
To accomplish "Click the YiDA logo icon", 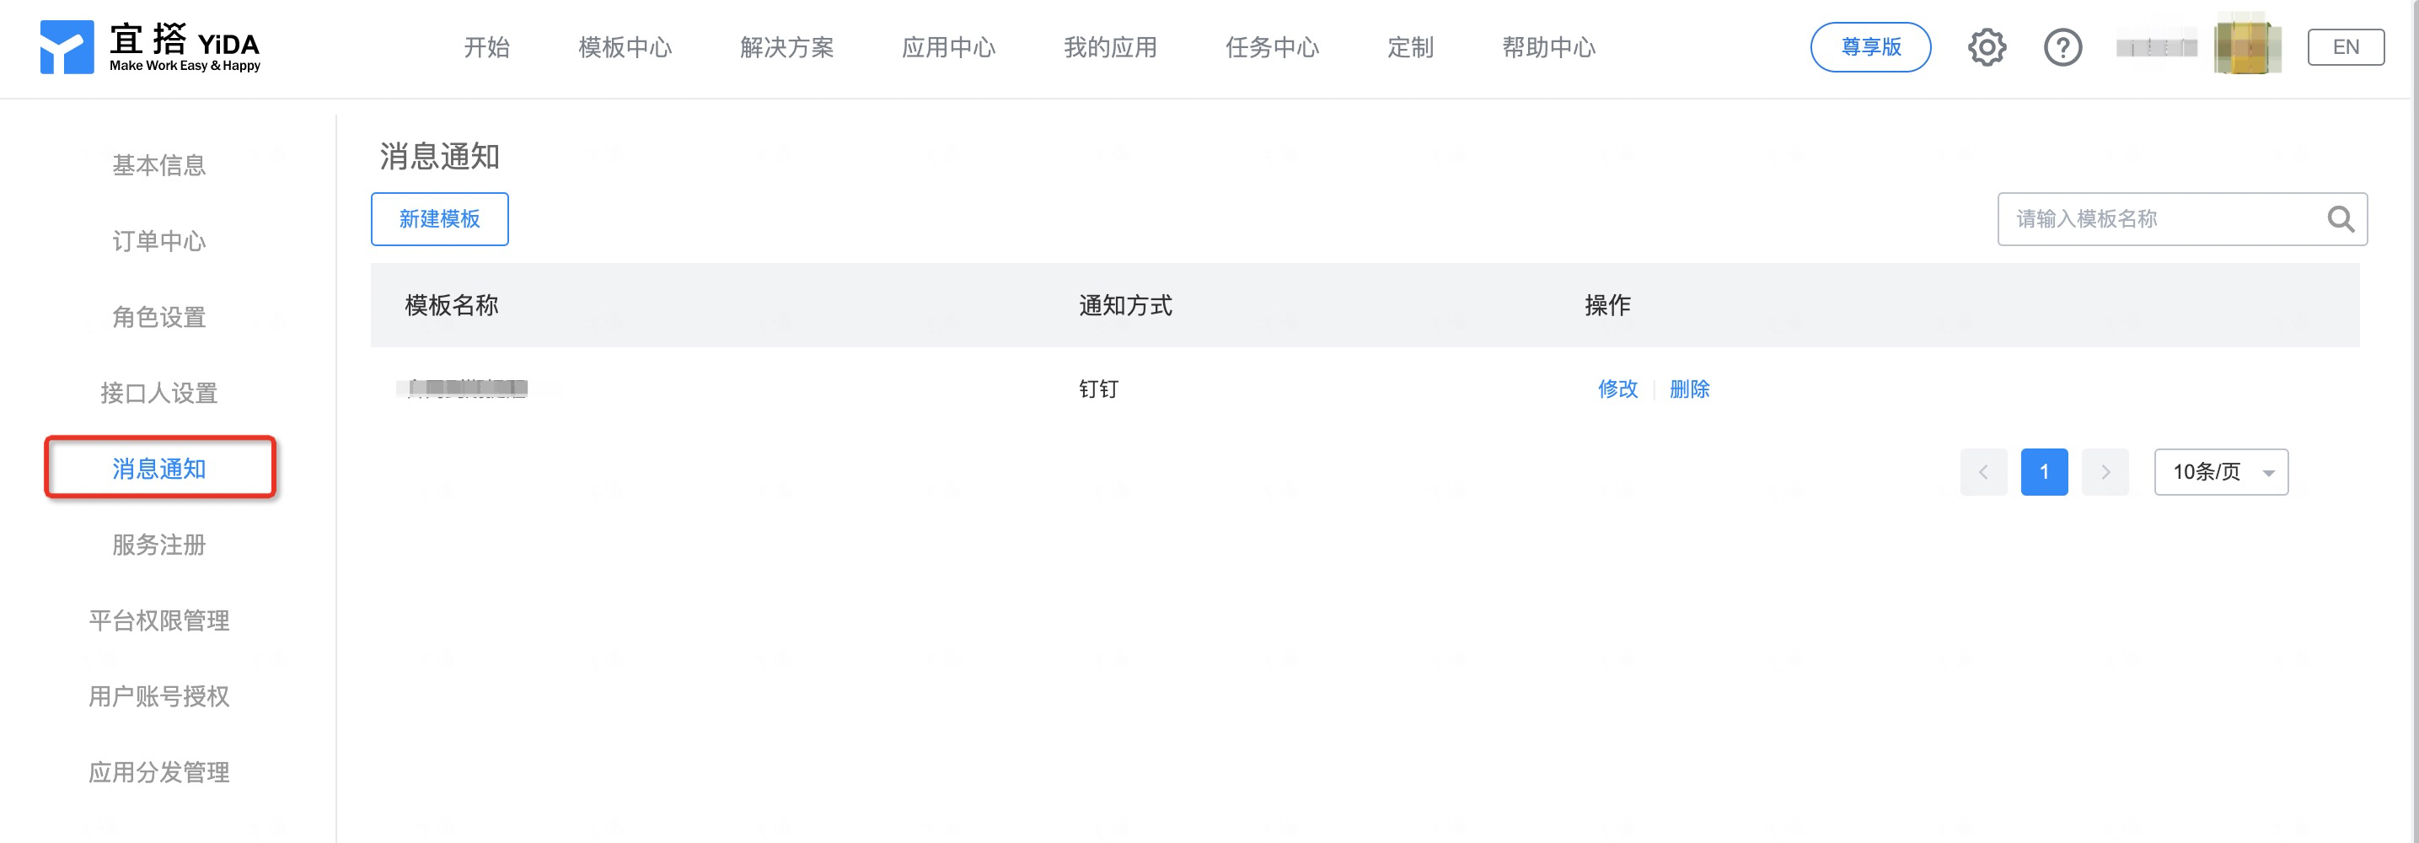I will click(67, 47).
